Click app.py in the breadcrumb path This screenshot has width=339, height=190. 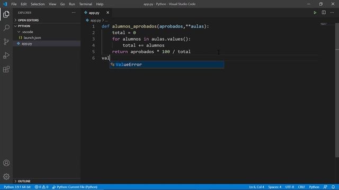point(95,20)
